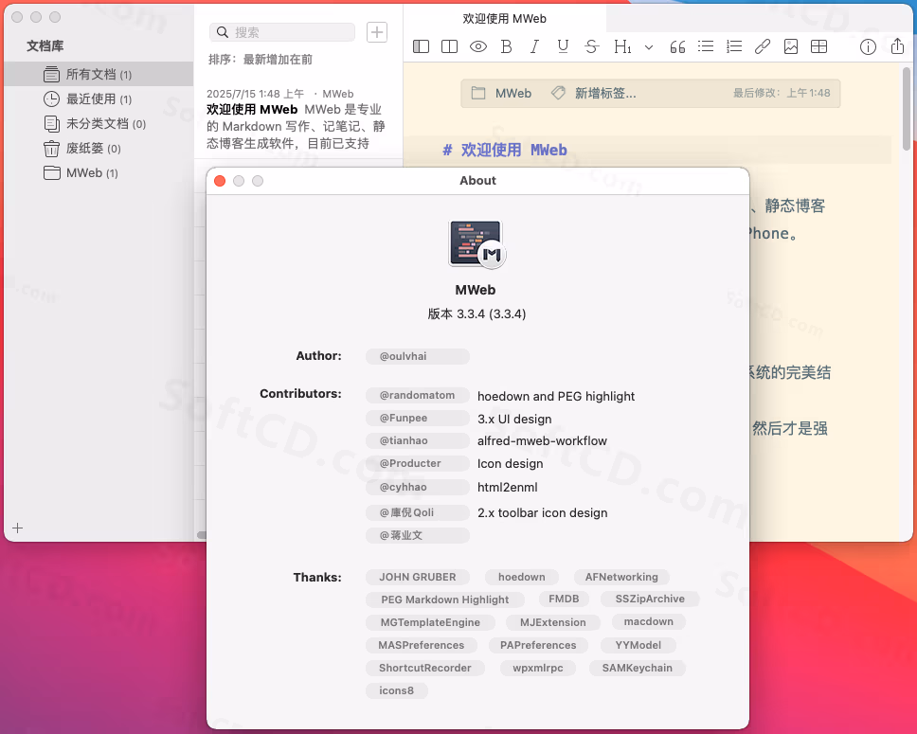Open the share menu icon
The height and width of the screenshot is (734, 917).
[897, 45]
